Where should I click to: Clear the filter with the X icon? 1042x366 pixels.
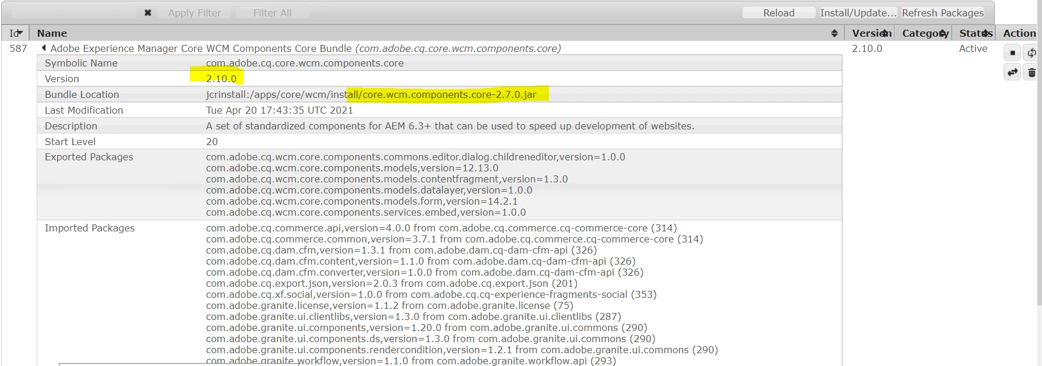click(x=148, y=13)
